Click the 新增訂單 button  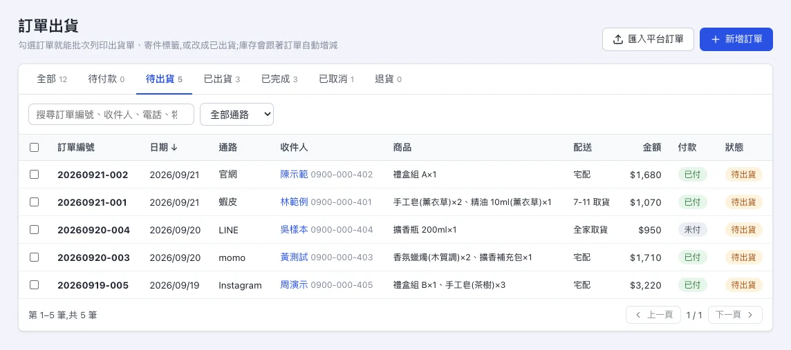point(736,39)
